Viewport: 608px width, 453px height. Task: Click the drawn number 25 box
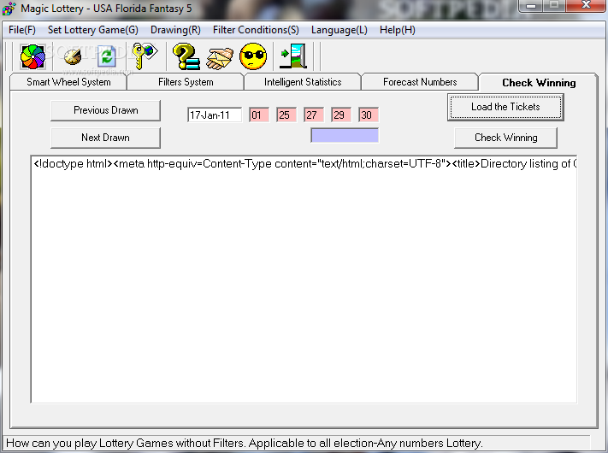point(286,115)
